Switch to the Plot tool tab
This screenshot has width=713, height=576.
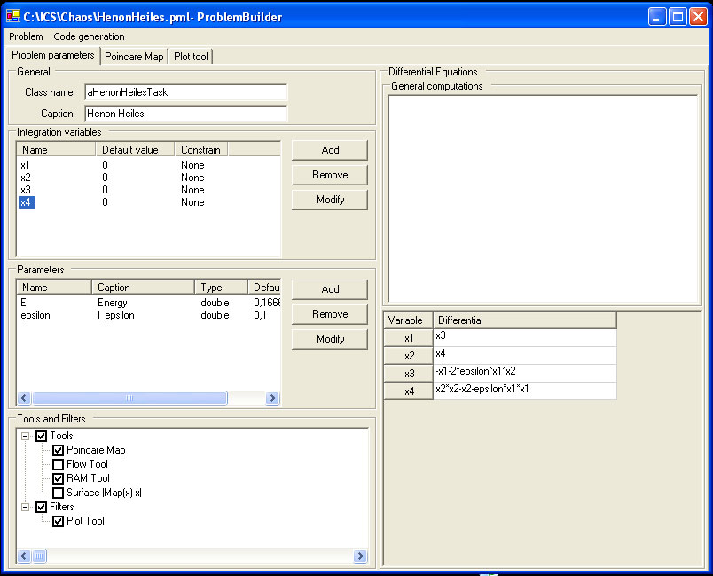coord(191,57)
